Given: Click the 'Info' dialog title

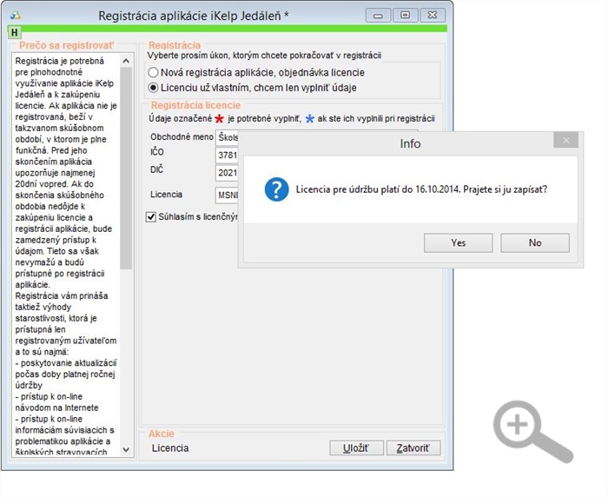Looking at the screenshot, I should click(410, 143).
